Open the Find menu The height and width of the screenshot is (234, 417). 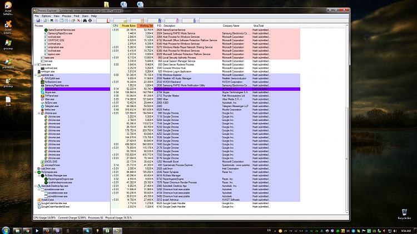[77, 16]
